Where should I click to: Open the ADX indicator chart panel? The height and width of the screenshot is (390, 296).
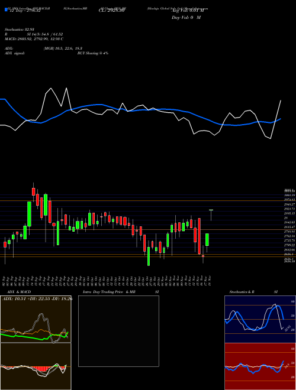pos(36,319)
